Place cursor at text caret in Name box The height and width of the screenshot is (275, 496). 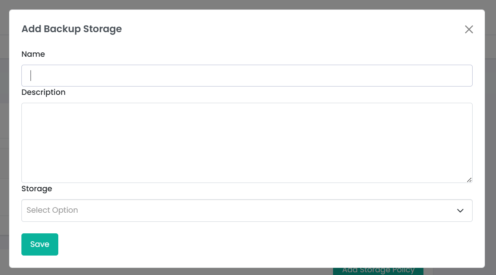[x=31, y=75]
